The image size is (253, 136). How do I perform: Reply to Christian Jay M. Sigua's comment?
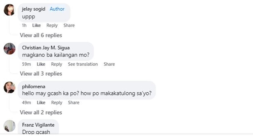click(x=56, y=64)
